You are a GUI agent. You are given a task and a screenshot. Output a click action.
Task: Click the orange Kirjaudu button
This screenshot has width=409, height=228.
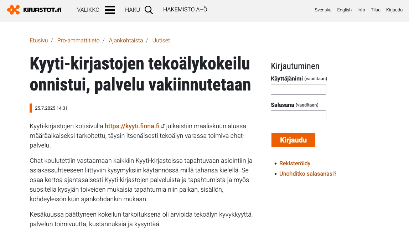click(x=293, y=140)
